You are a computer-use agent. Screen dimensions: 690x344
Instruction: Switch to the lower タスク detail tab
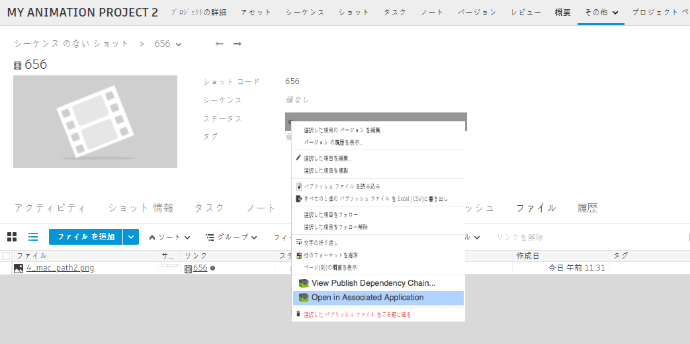tap(209, 208)
